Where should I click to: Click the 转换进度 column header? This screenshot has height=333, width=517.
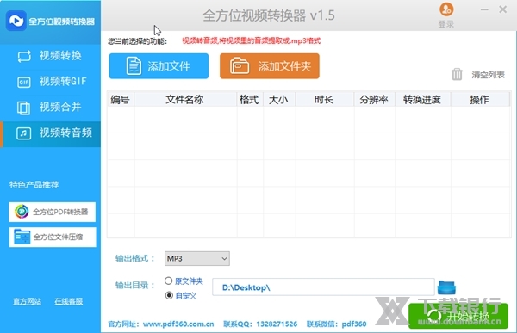pyautogui.click(x=422, y=100)
